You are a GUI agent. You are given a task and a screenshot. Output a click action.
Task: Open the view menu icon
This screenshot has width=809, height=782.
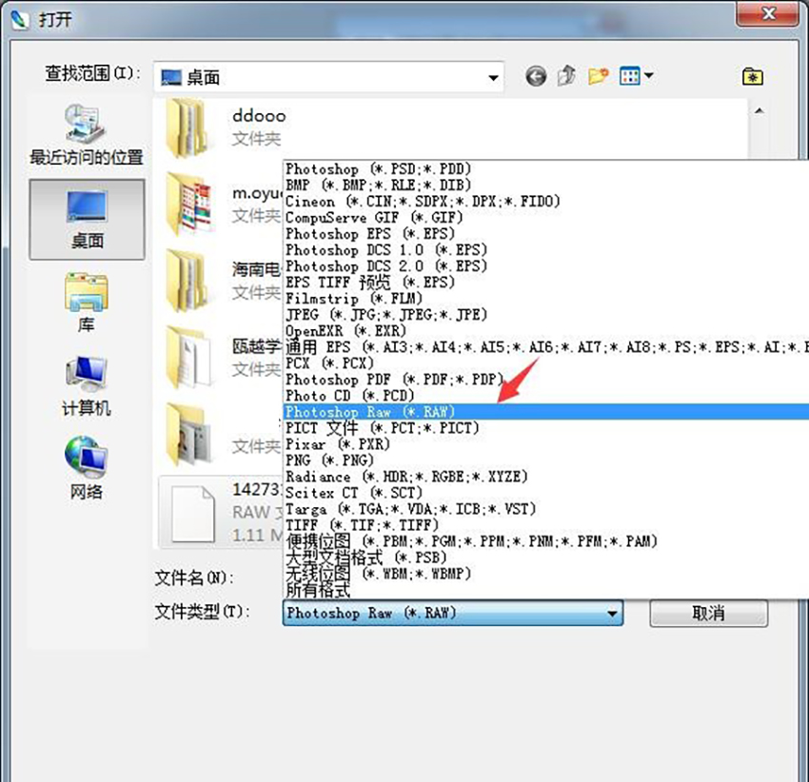(630, 76)
